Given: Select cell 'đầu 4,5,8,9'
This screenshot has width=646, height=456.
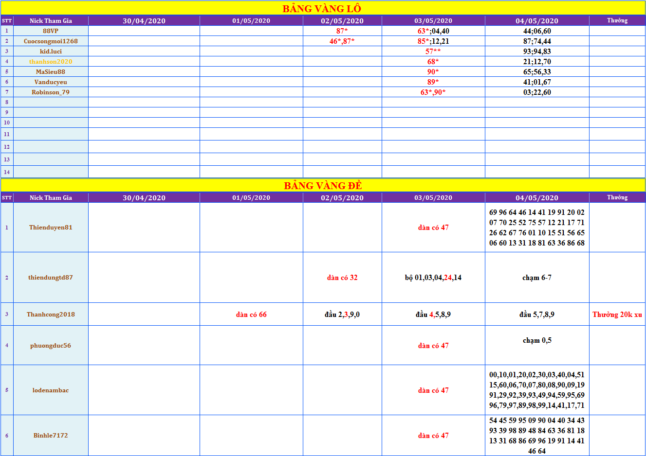Looking at the screenshot, I should [x=433, y=314].
